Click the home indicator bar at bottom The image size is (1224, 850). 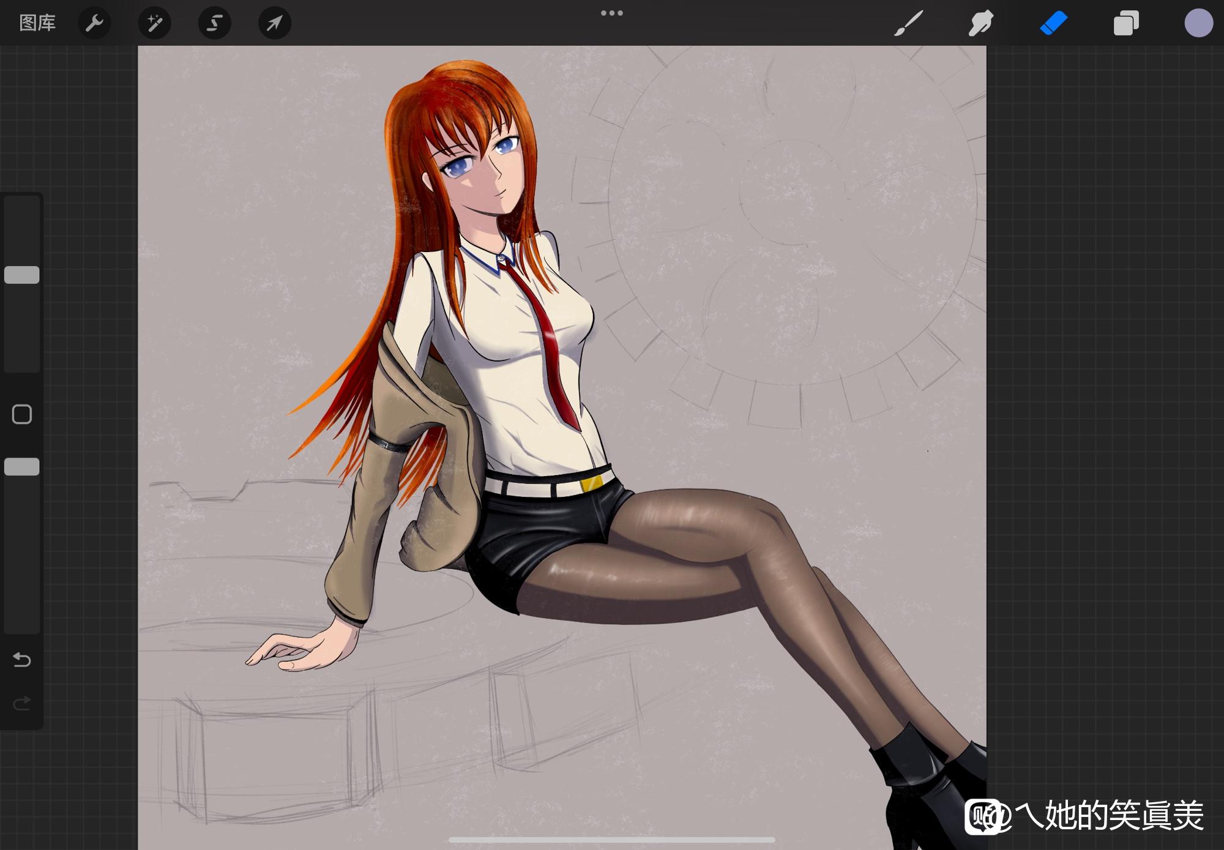[x=612, y=840]
